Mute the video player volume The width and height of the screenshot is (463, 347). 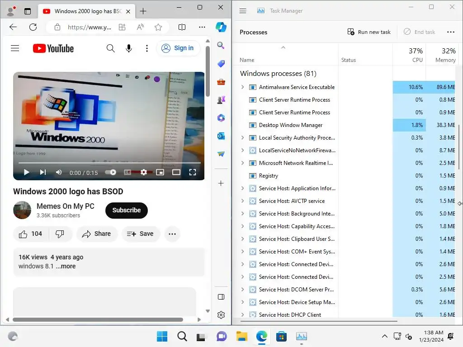(59, 172)
